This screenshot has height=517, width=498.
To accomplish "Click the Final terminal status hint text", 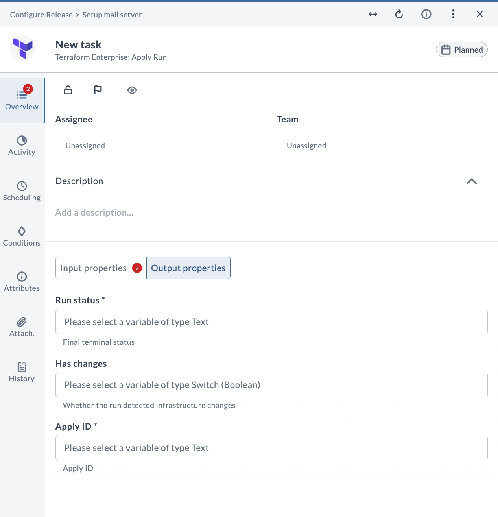I will point(99,342).
